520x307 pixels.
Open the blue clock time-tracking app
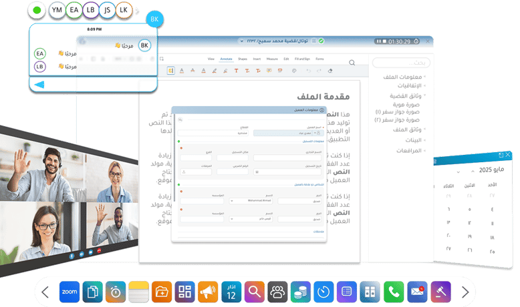[323, 292]
